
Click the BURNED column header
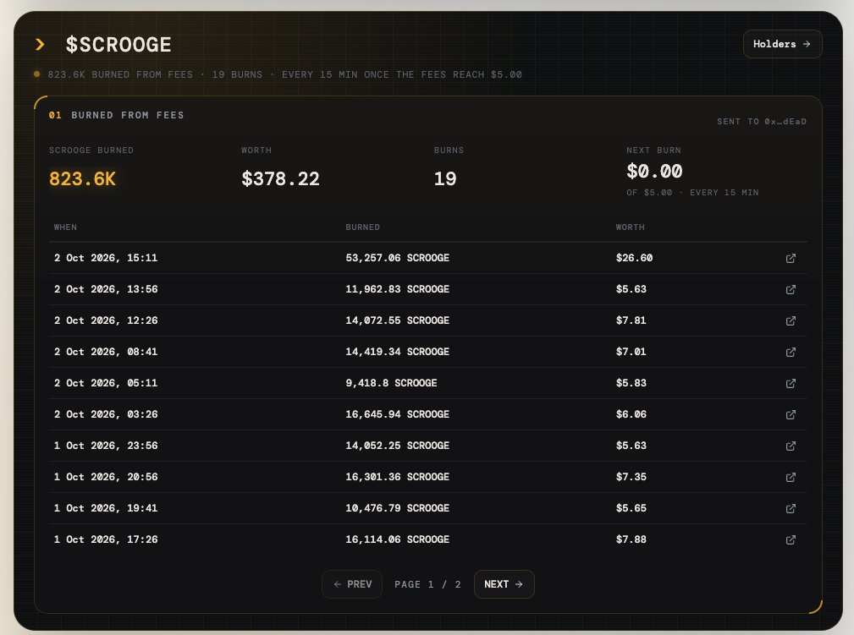click(x=363, y=227)
